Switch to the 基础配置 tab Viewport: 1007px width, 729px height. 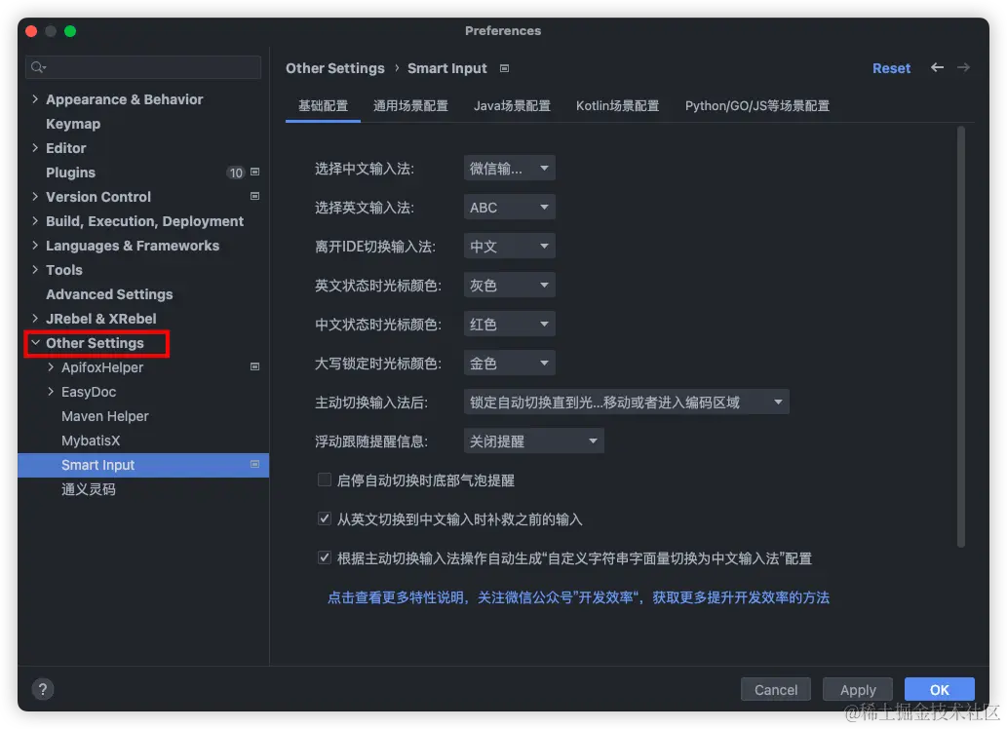coord(323,106)
